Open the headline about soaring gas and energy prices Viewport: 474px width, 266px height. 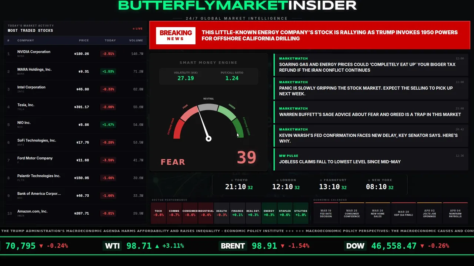click(371, 65)
